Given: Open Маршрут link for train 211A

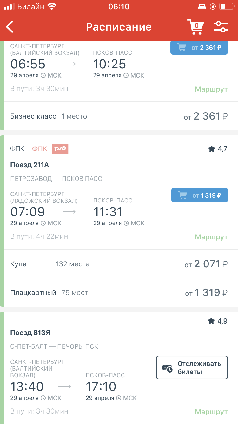Looking at the screenshot, I should coord(211,237).
